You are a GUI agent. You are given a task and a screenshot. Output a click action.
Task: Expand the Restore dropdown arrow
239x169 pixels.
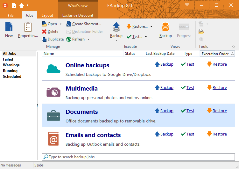(151, 26)
